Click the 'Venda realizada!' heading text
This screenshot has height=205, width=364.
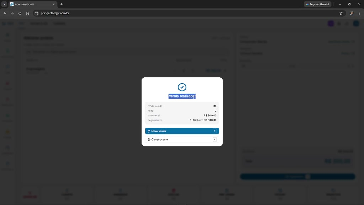pos(182,96)
